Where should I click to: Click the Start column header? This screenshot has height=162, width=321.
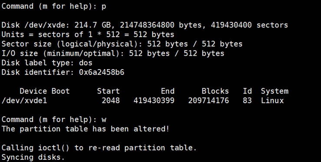108,91
